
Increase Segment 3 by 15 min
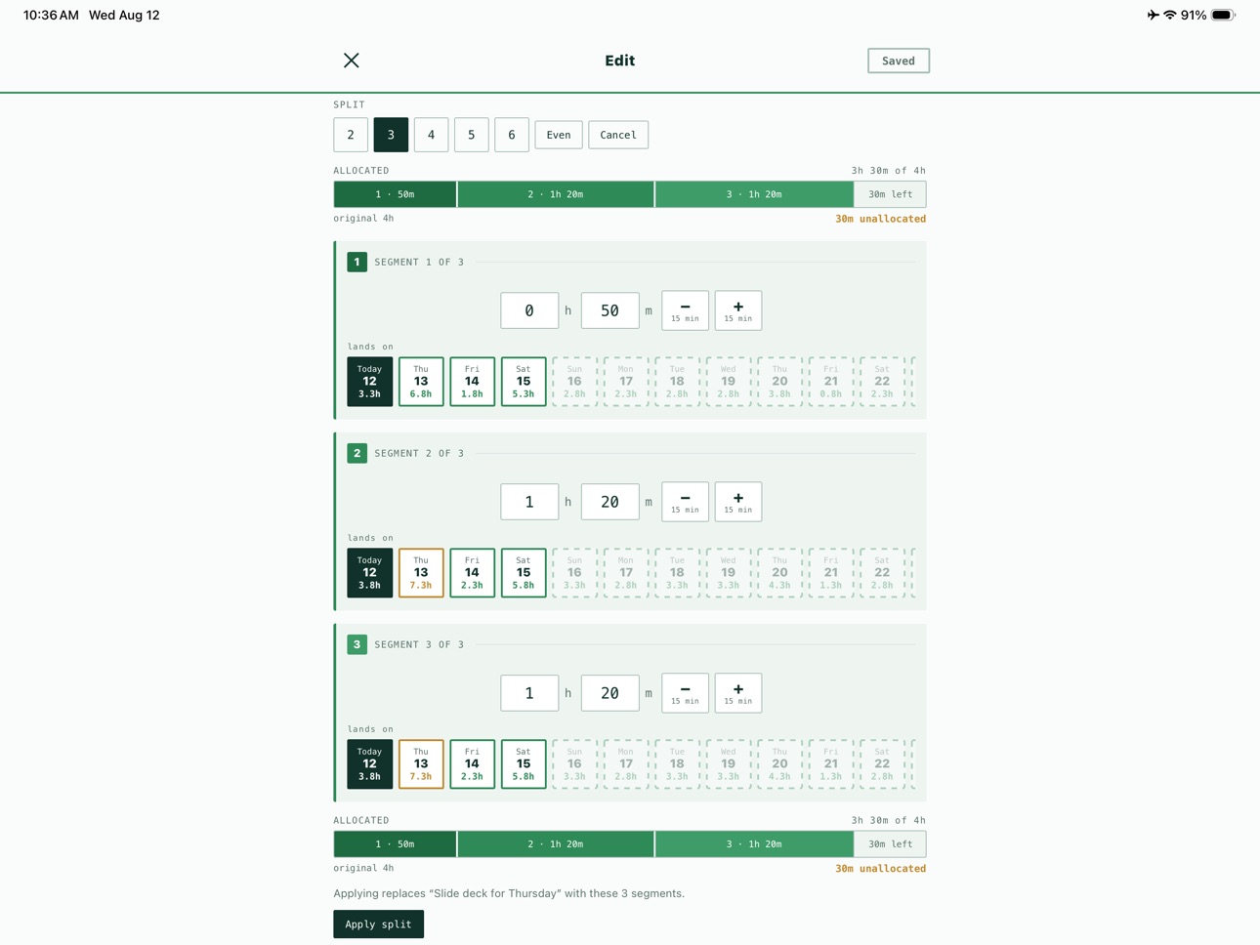(737, 693)
